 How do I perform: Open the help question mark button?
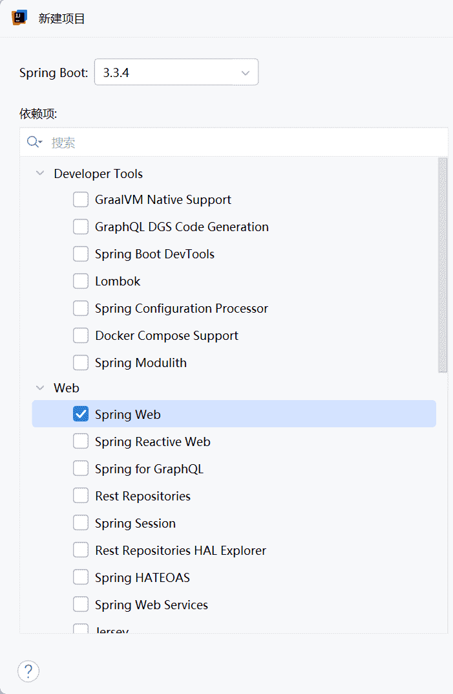(28, 671)
